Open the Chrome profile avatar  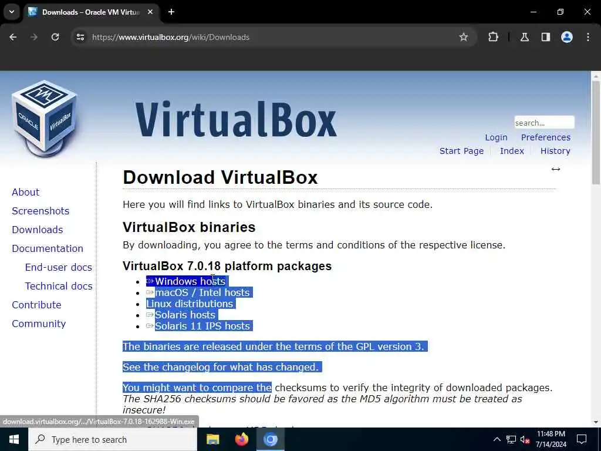click(x=567, y=37)
